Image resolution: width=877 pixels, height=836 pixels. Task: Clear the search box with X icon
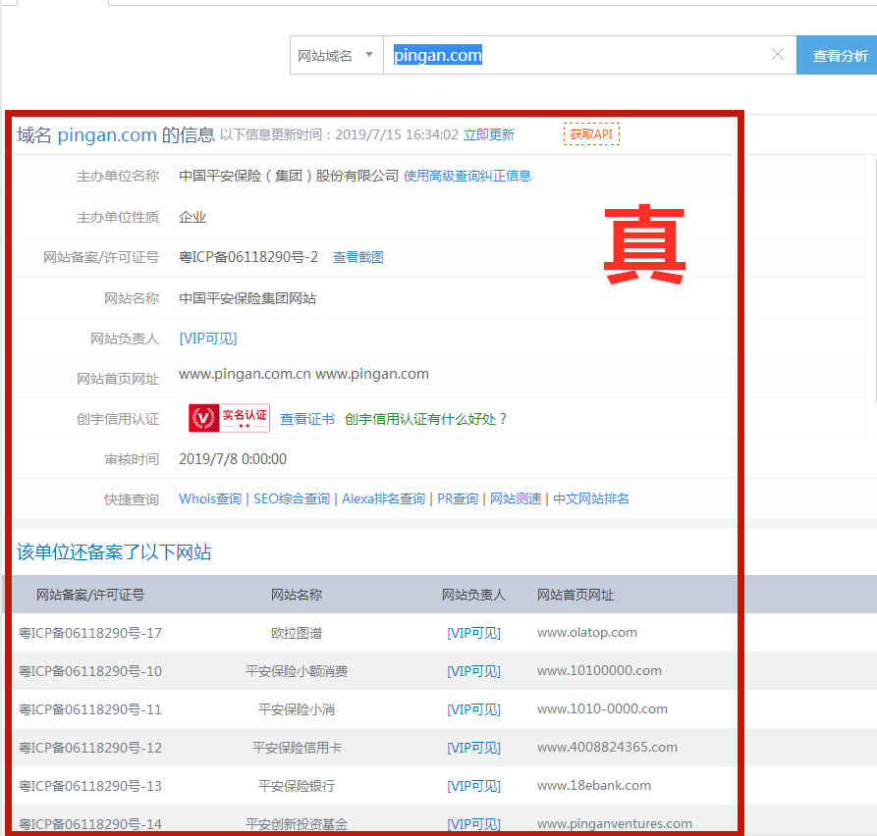(778, 55)
